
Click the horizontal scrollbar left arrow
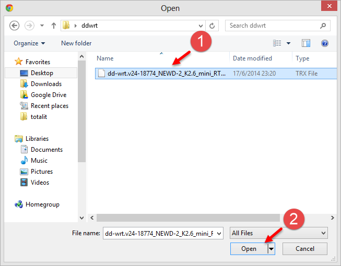(x=92, y=218)
